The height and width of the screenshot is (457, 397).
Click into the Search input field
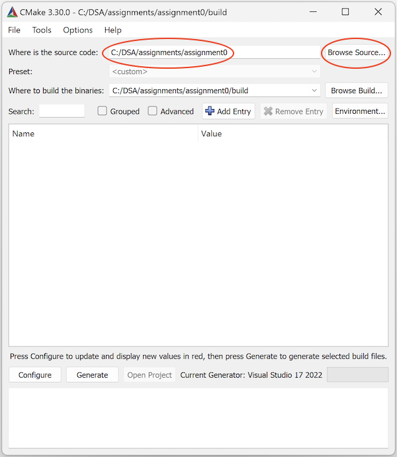click(x=62, y=111)
